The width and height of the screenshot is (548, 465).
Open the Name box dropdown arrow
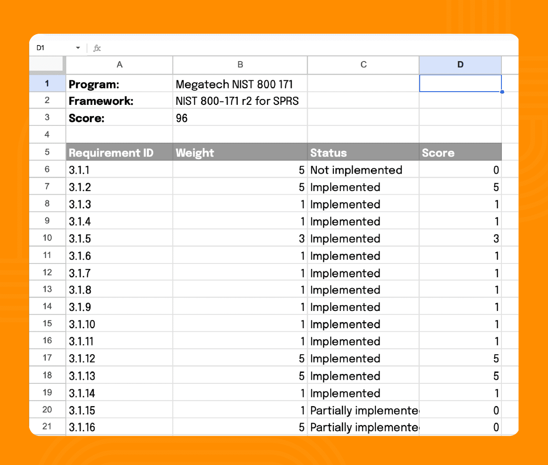tap(78, 48)
